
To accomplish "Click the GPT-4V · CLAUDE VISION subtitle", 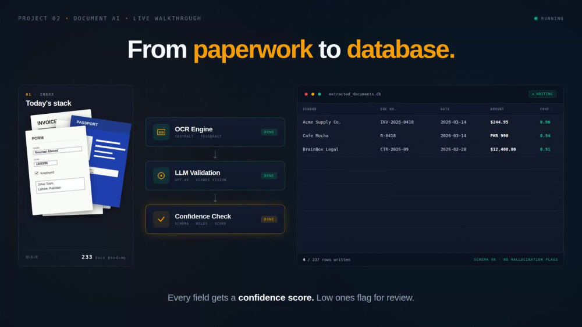I will coord(200,180).
